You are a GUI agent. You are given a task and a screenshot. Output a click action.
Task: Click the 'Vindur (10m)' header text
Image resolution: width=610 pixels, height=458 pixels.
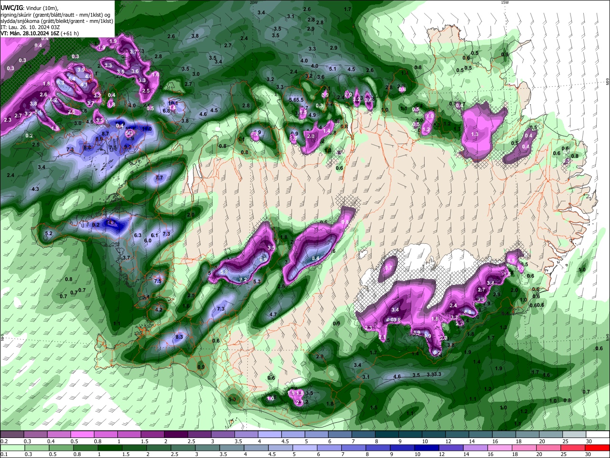[41, 8]
